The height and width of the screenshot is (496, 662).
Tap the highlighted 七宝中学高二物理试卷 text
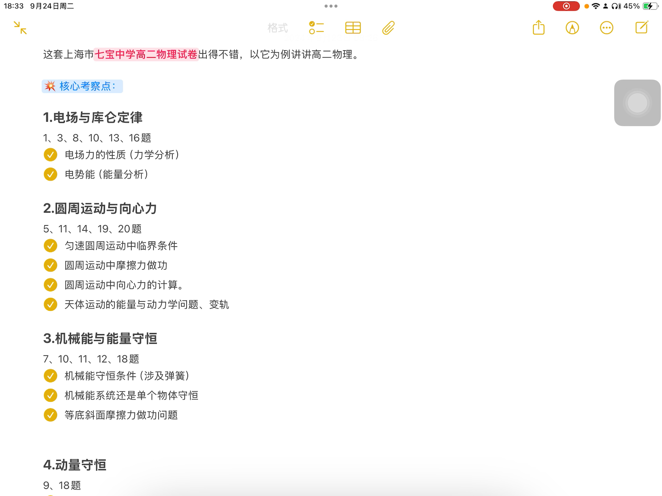pos(146,54)
